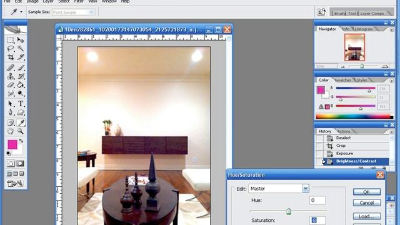
Task: Open the File Browser toggle icon
Action: click(x=321, y=12)
